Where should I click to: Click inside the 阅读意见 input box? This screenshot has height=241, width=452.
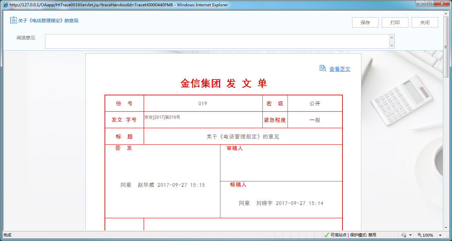218,41
